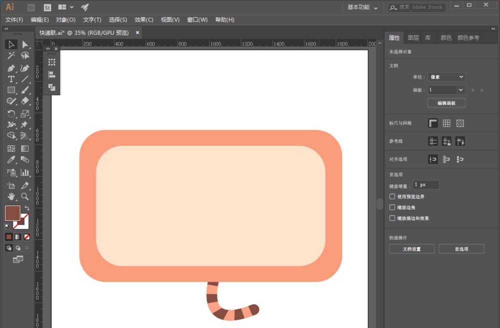Toggle 使用预览边界 checkbox
This screenshot has width=500, height=328.
click(x=392, y=197)
